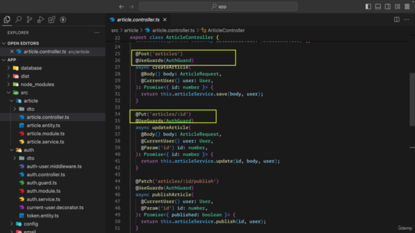Open the Source Control view icon
Screen dimensions: 415x233
point(29,19)
